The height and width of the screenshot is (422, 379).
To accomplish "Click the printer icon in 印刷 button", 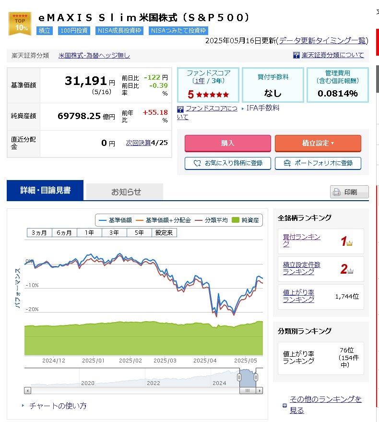I will (x=336, y=192).
